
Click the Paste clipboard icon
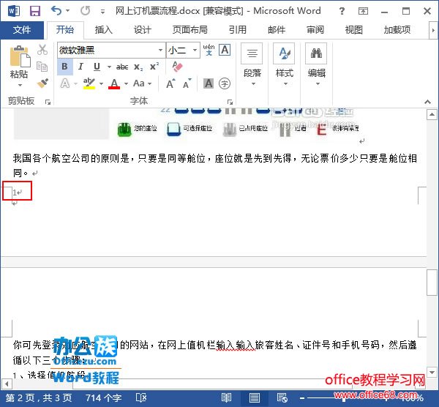[x=20, y=56]
